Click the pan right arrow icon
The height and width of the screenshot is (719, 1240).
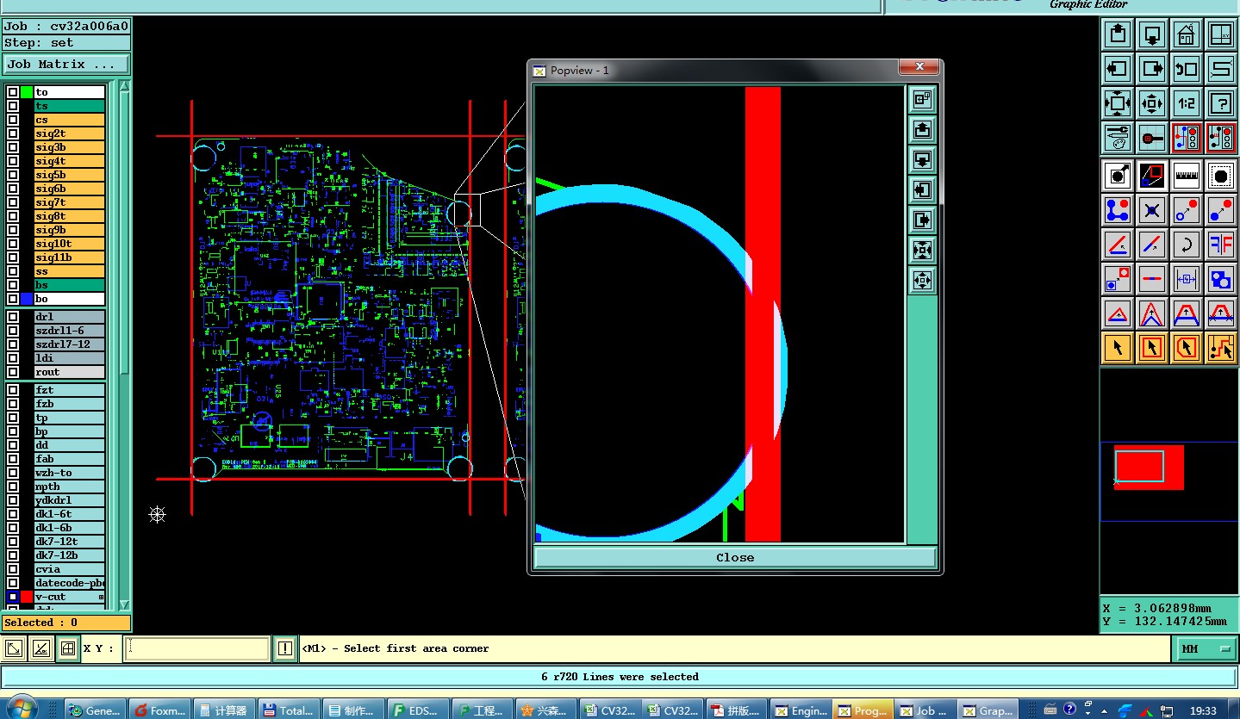click(x=1152, y=69)
